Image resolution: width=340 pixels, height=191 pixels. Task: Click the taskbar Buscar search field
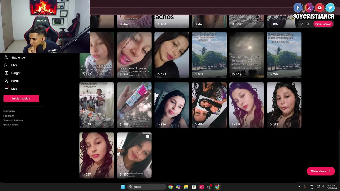tap(147, 187)
